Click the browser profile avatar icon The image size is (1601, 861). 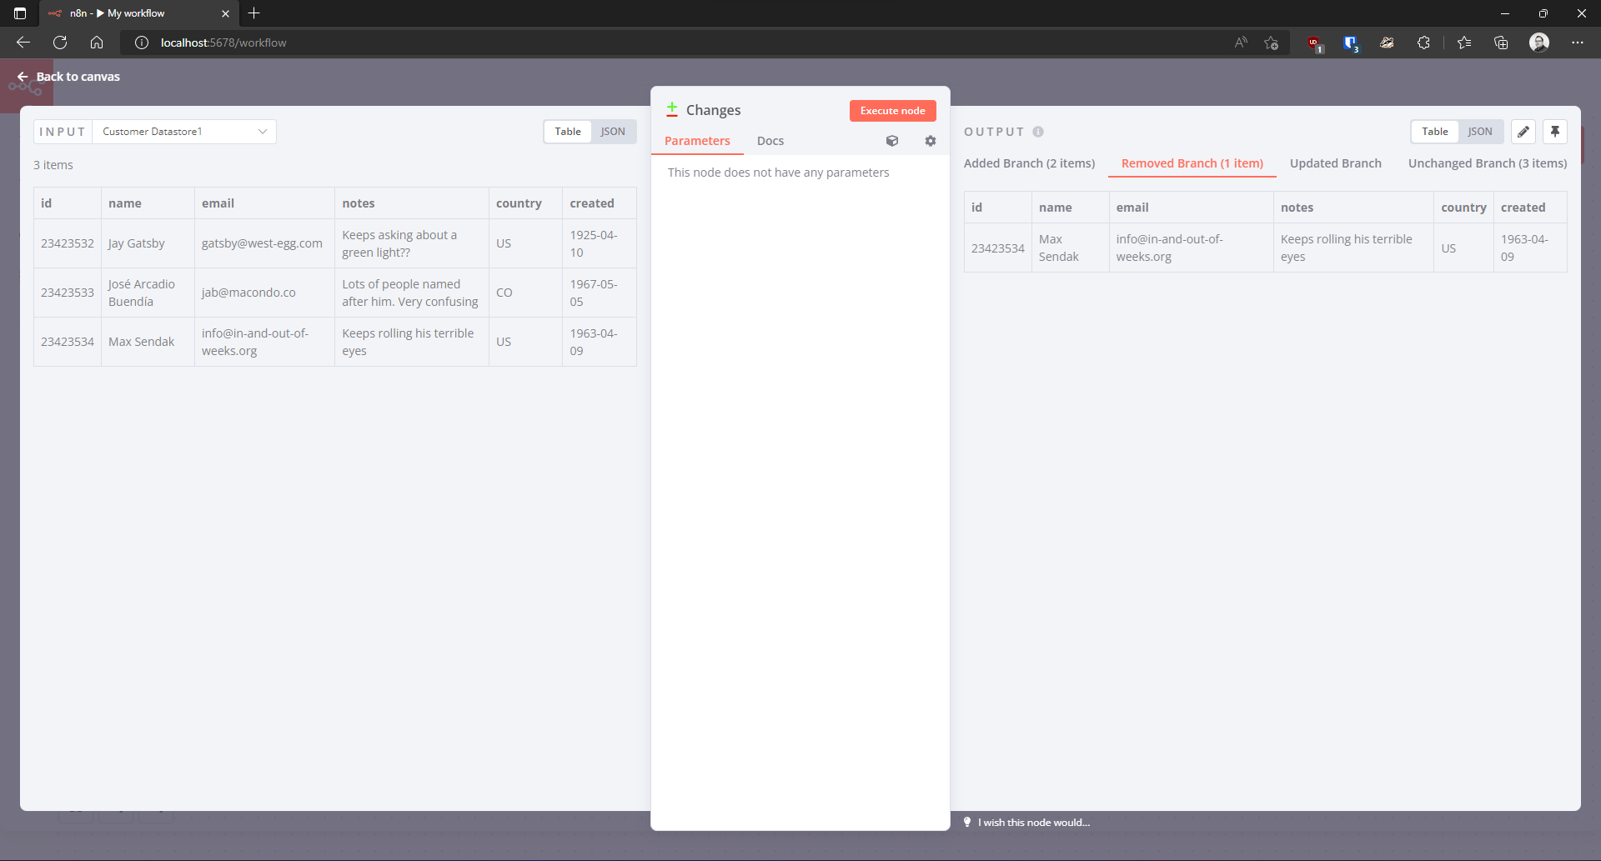pos(1539,43)
